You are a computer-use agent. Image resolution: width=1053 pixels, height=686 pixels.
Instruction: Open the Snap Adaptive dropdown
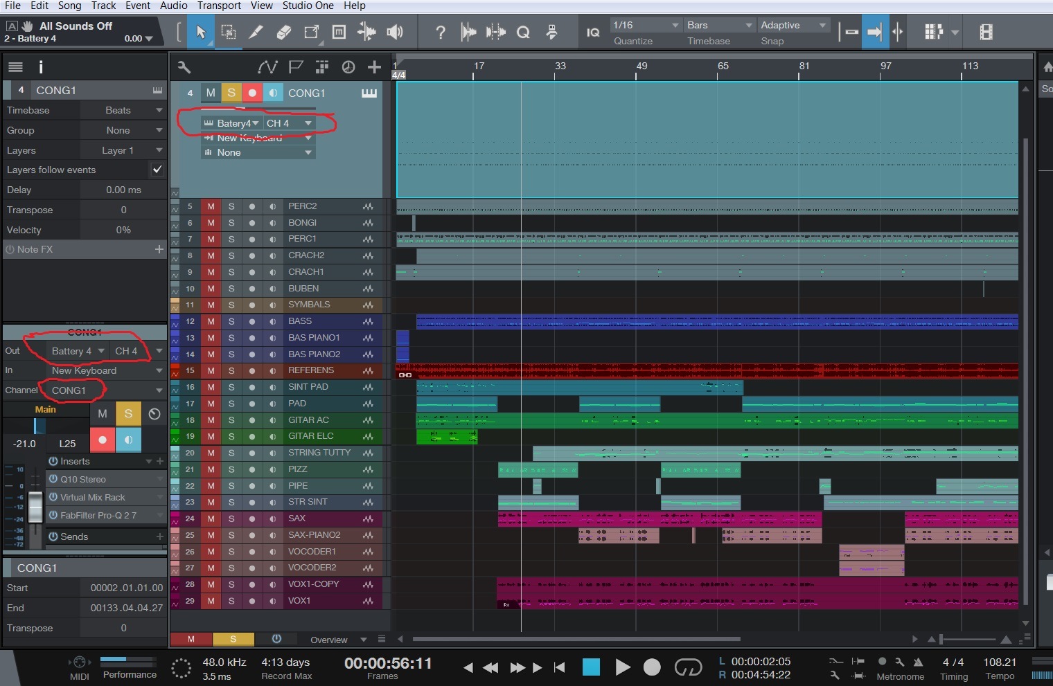793,25
